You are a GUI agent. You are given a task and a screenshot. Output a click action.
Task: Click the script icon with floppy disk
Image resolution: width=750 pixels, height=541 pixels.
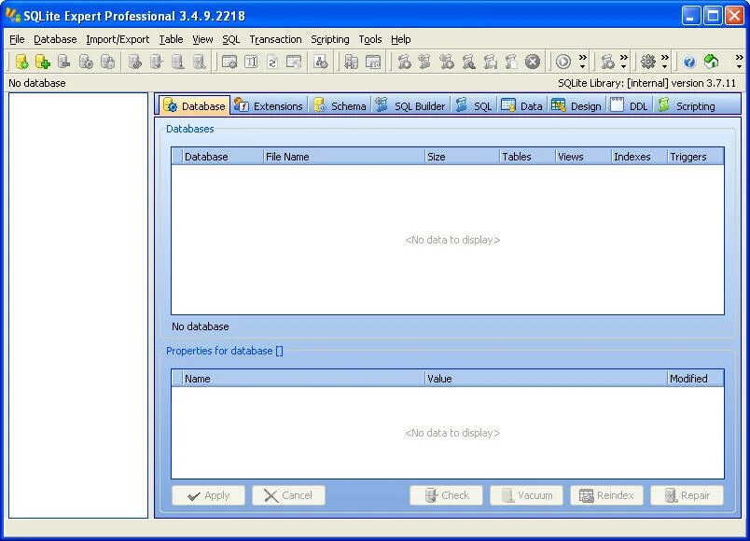(490, 62)
